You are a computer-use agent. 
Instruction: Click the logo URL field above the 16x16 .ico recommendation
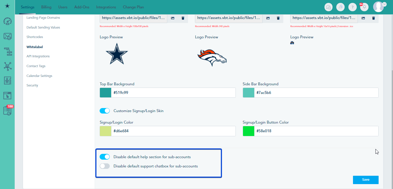point(324,18)
